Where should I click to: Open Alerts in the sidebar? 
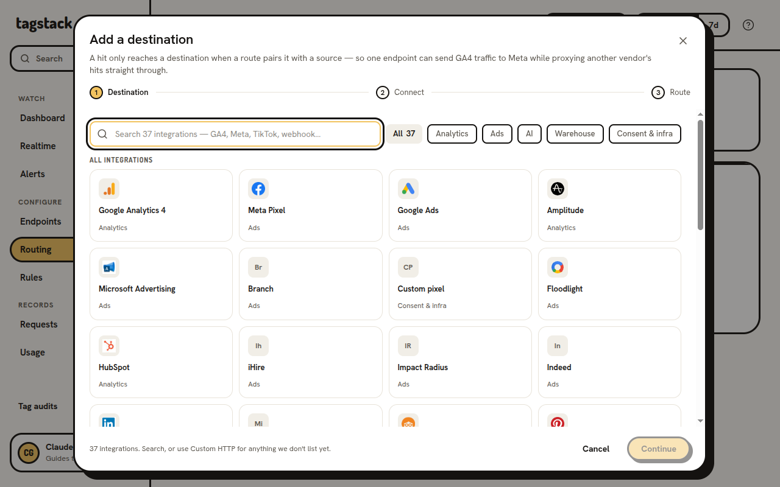tap(32, 174)
